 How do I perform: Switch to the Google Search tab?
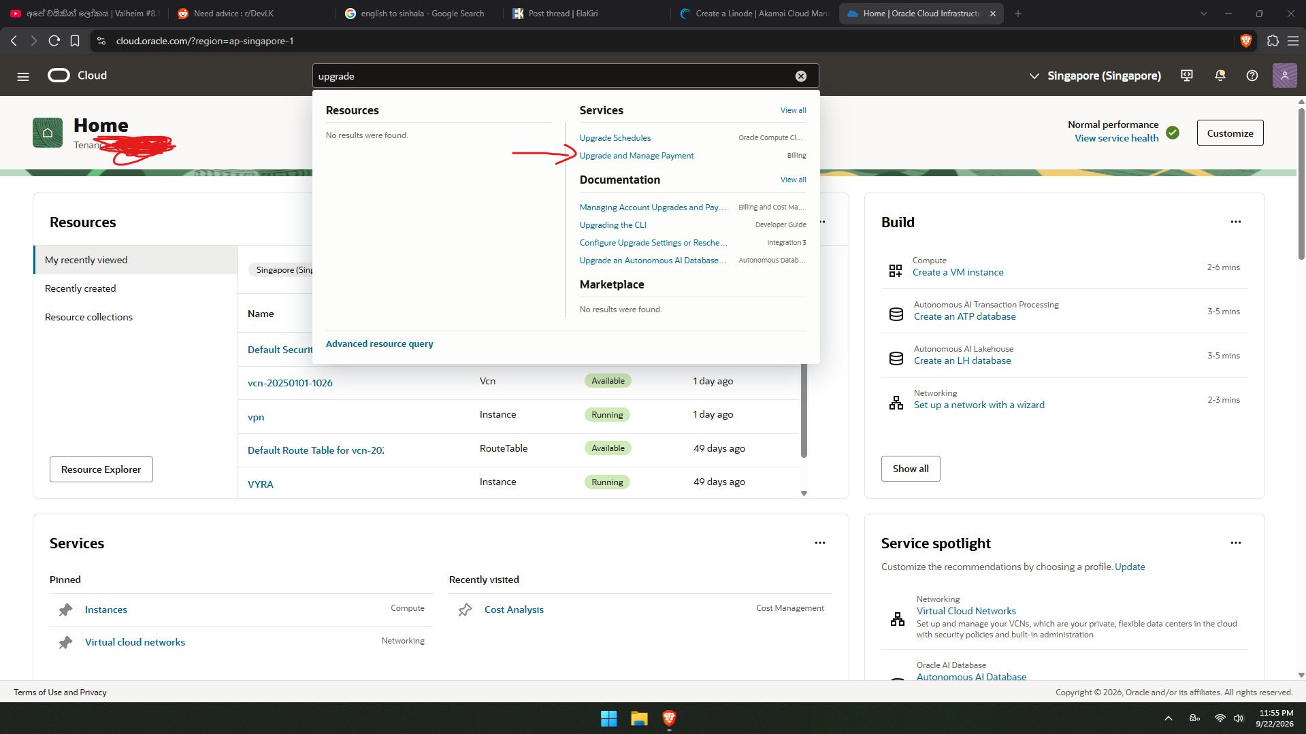tap(419, 14)
